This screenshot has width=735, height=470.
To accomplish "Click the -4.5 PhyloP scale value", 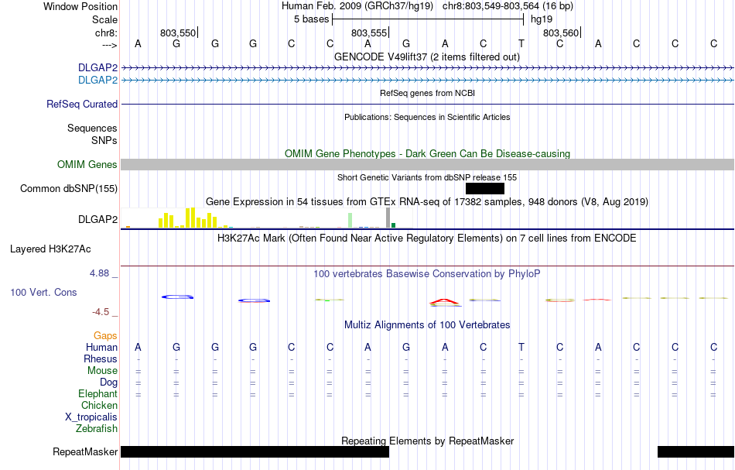I will (x=101, y=312).
